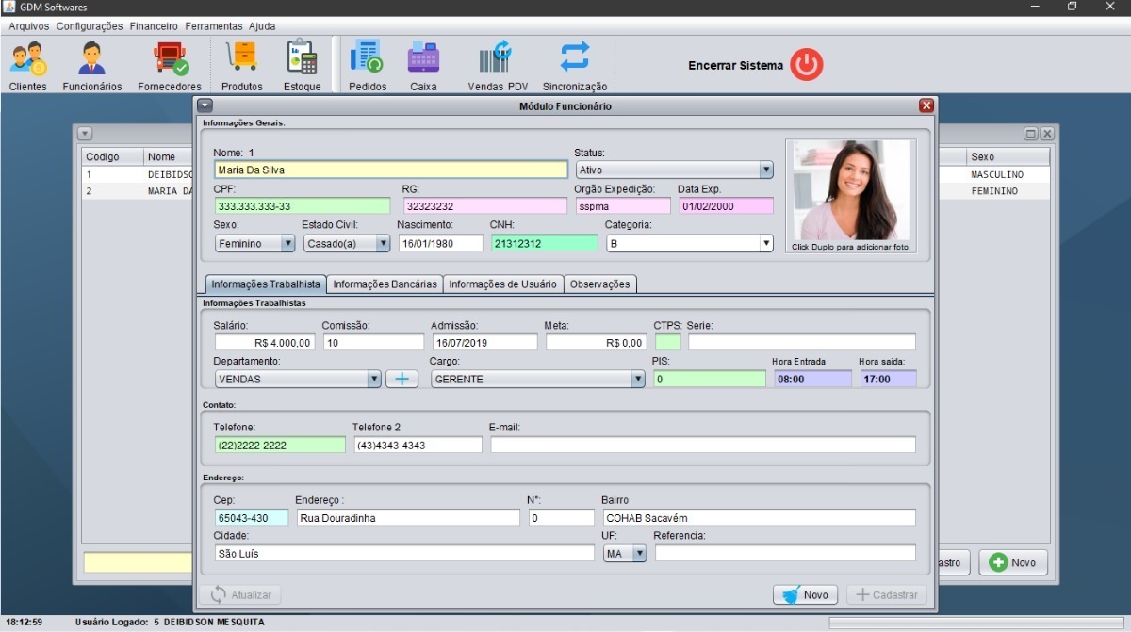Viewport: 1131px width, 632px height.
Task: Open the Clientes module icon
Action: coord(27,59)
